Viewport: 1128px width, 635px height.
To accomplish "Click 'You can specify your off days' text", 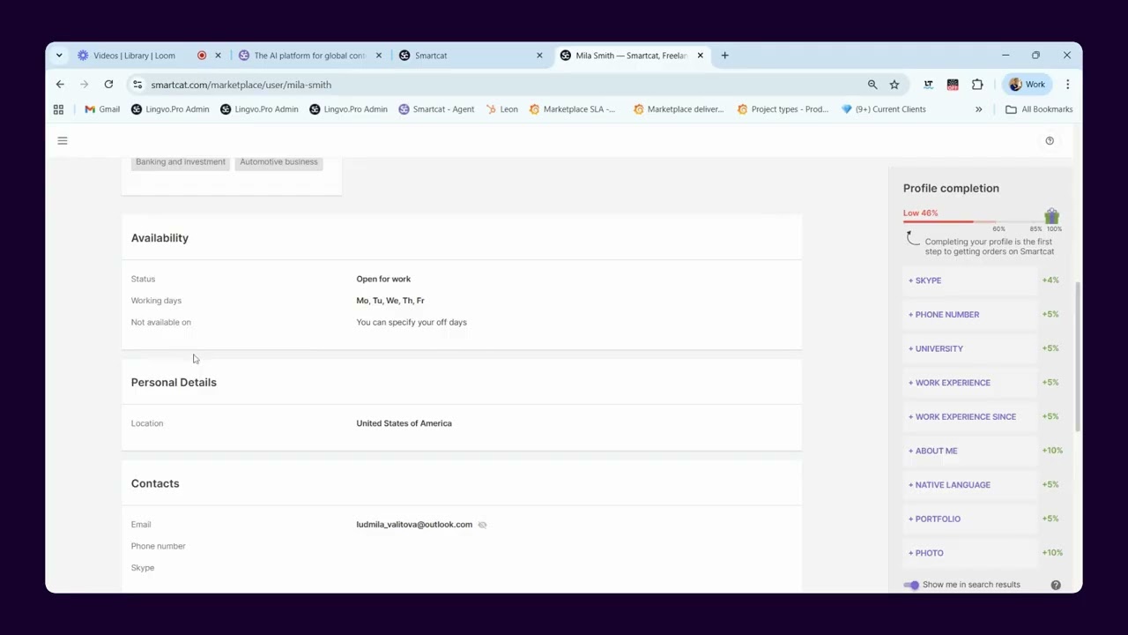I will point(412,323).
